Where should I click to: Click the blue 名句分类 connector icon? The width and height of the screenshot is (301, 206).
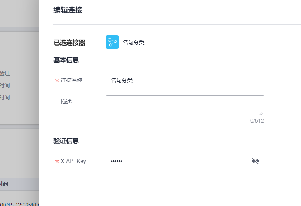pyautogui.click(x=112, y=42)
